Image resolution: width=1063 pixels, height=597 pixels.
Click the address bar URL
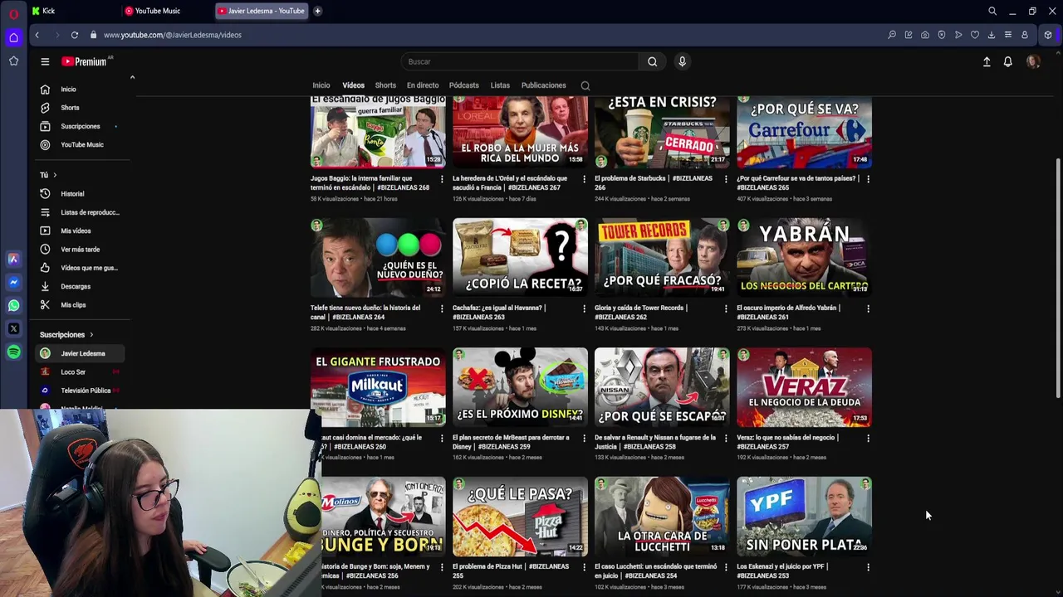click(173, 35)
